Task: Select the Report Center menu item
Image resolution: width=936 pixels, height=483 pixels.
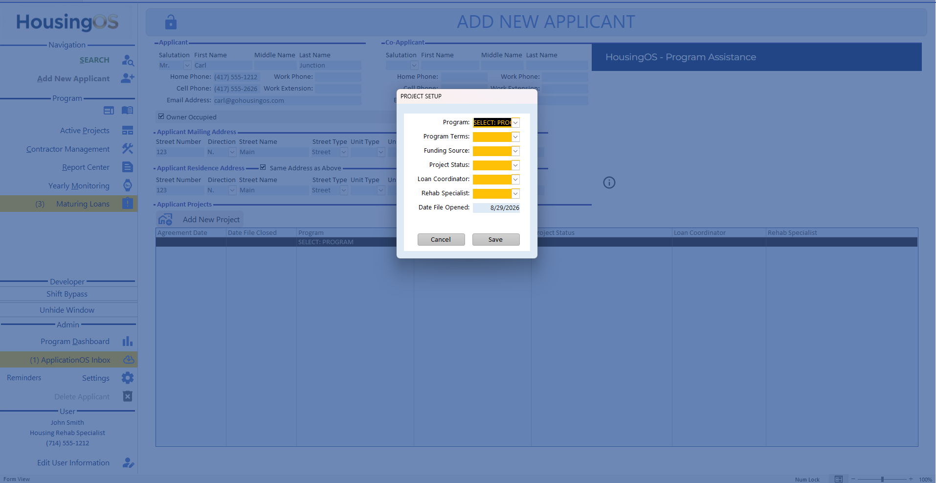Action: 86,167
